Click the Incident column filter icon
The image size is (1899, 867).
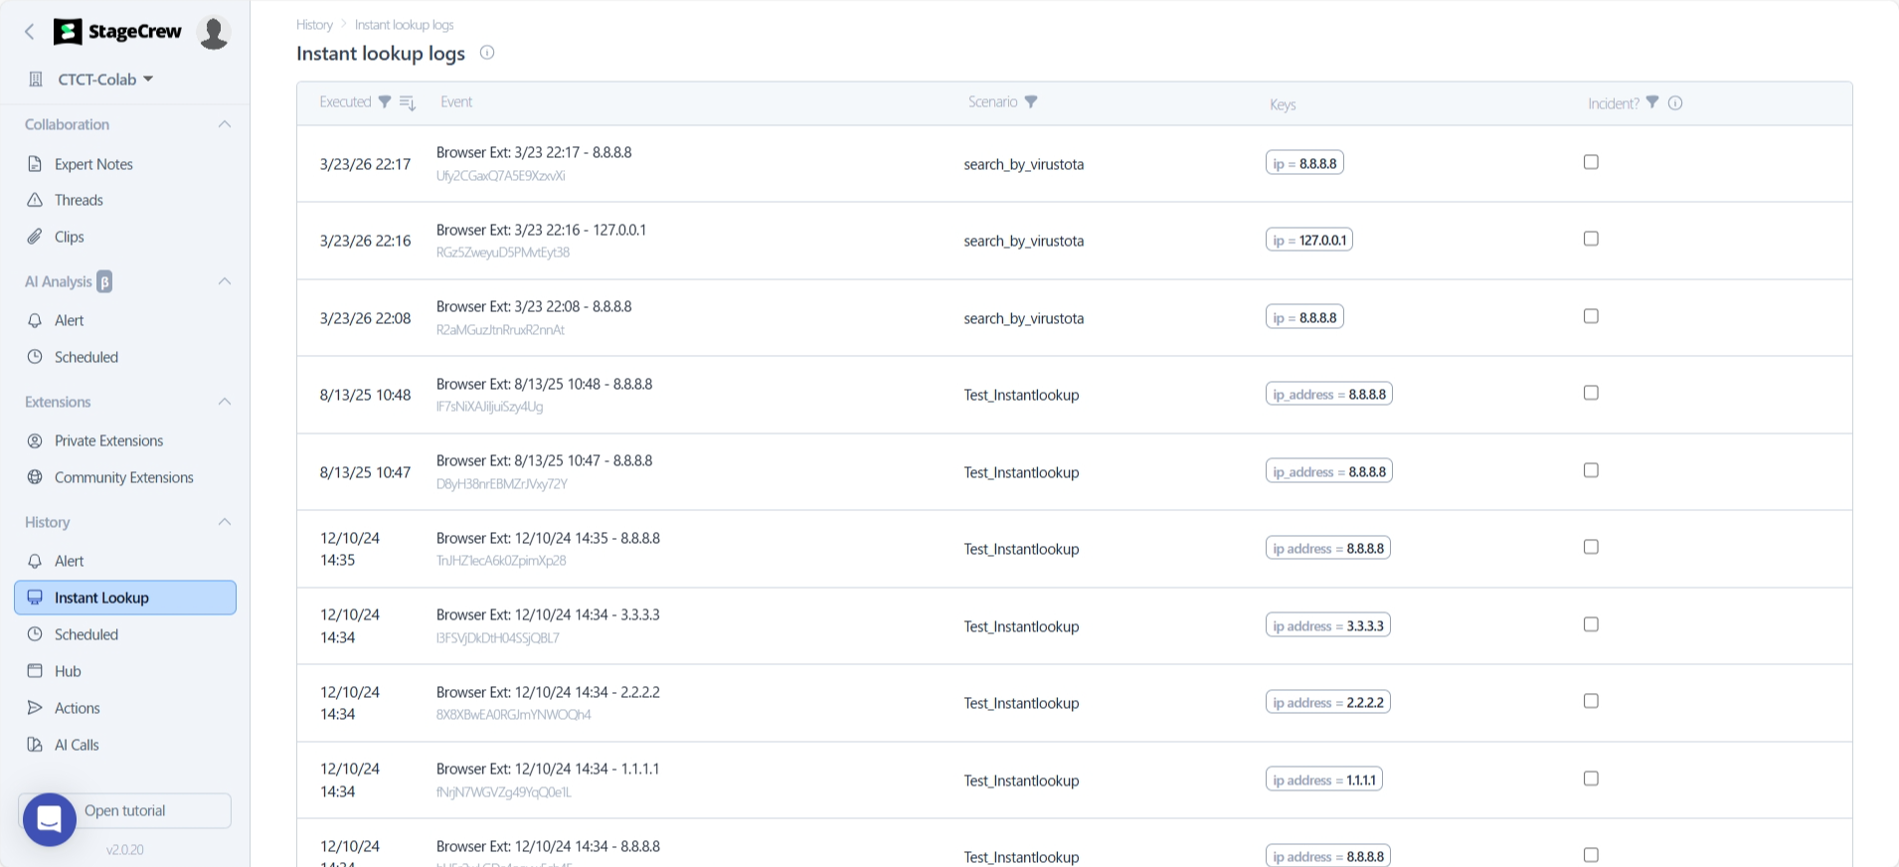tap(1652, 102)
